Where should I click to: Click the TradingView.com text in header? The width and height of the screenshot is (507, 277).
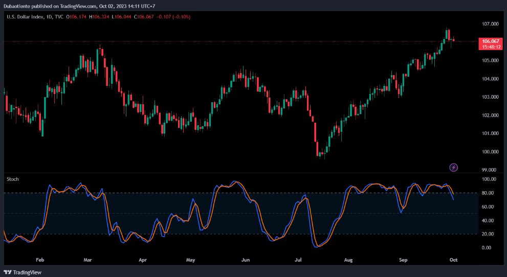tap(73, 6)
